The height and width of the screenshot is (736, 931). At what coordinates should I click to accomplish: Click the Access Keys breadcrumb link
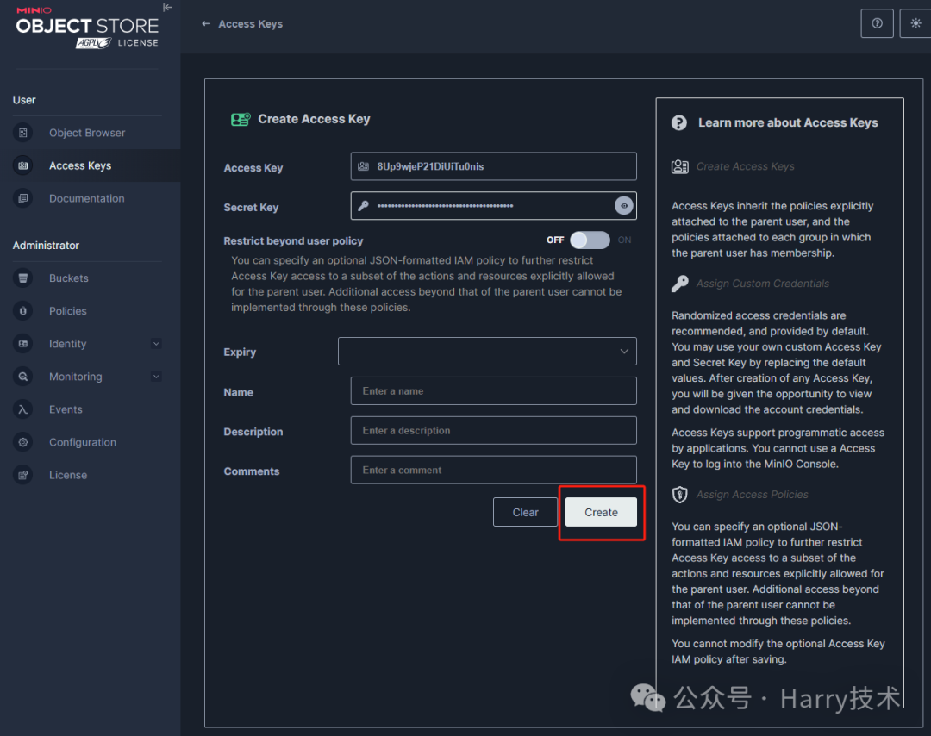click(x=251, y=24)
